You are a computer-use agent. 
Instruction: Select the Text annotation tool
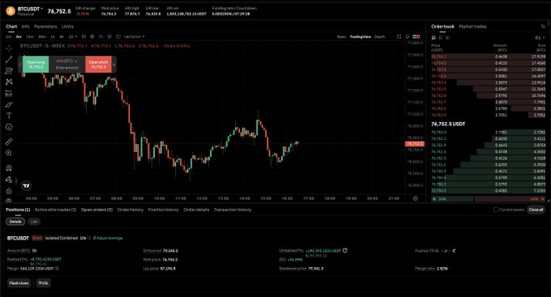9,116
